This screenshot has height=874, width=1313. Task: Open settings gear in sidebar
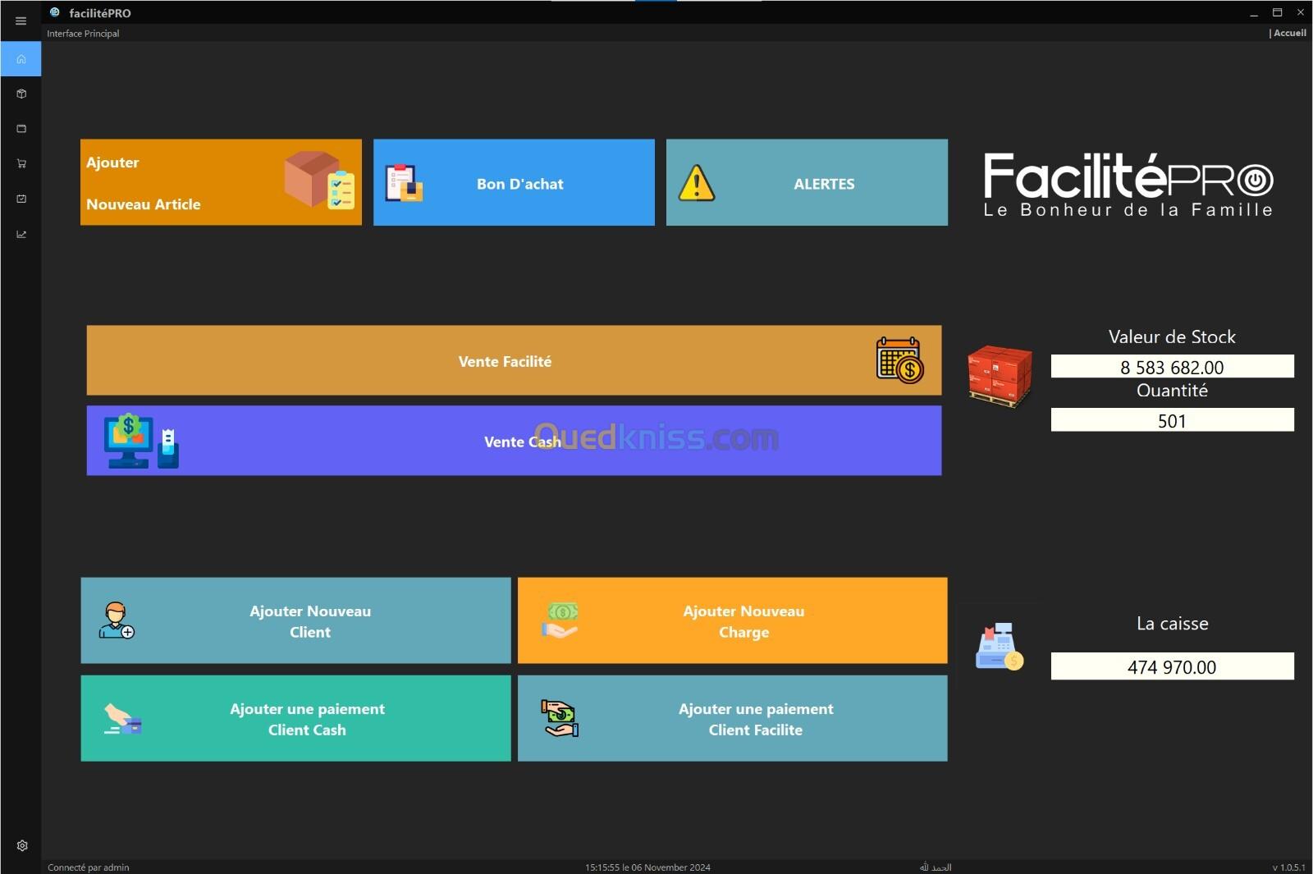(22, 845)
